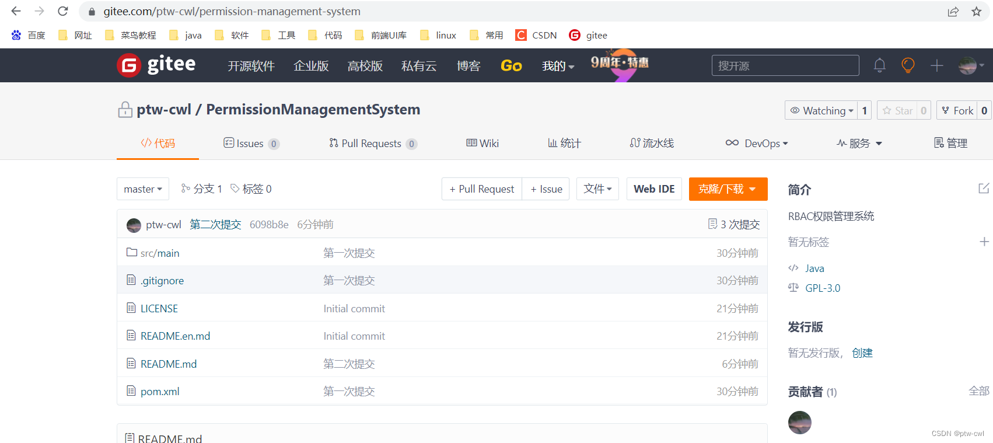
Task: Launch the Web IDE
Action: tap(654, 189)
